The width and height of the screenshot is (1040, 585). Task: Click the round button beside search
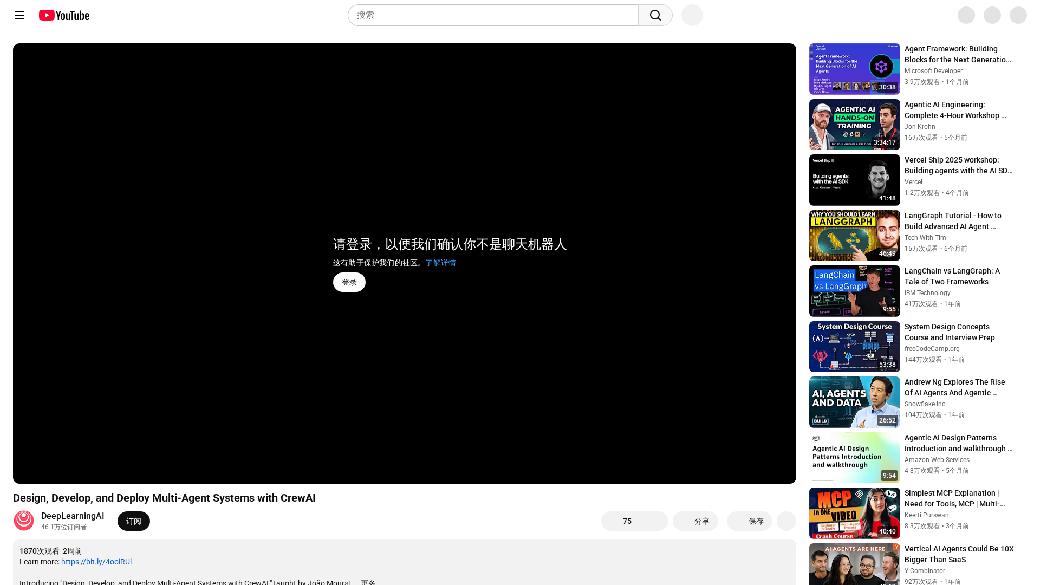point(692,15)
